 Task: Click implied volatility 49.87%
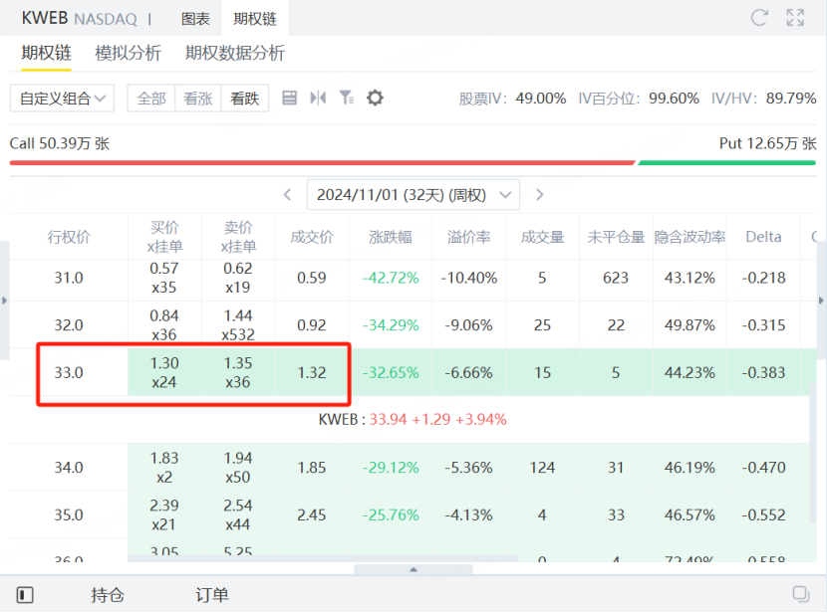pos(689,325)
